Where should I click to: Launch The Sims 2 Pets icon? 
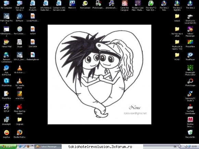[x=164, y=6]
